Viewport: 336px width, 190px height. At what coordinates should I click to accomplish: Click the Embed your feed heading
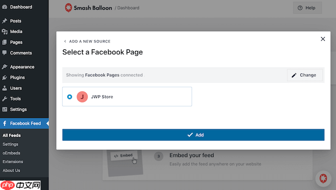tap(192, 155)
